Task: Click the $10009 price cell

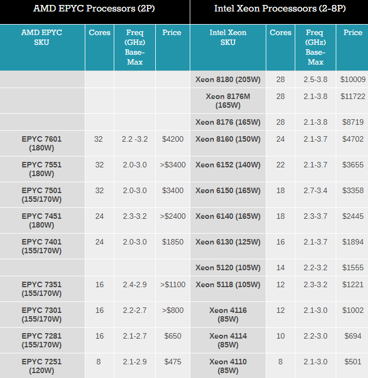Action: click(352, 79)
